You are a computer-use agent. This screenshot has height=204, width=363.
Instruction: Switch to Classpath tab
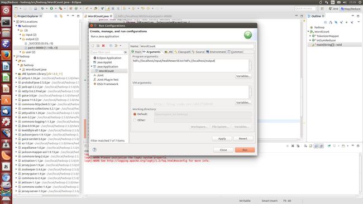click(183, 52)
